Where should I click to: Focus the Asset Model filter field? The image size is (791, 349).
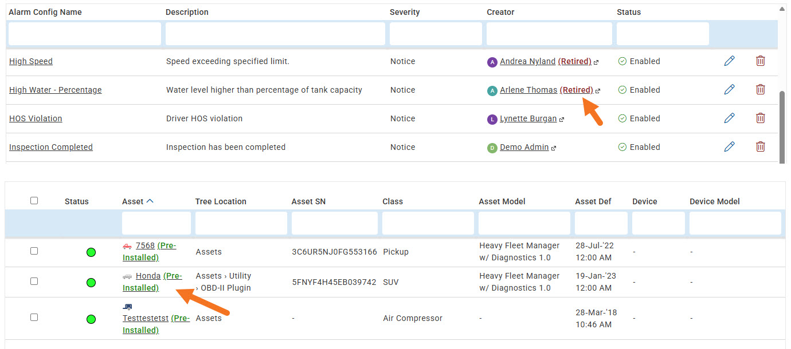[x=524, y=223]
